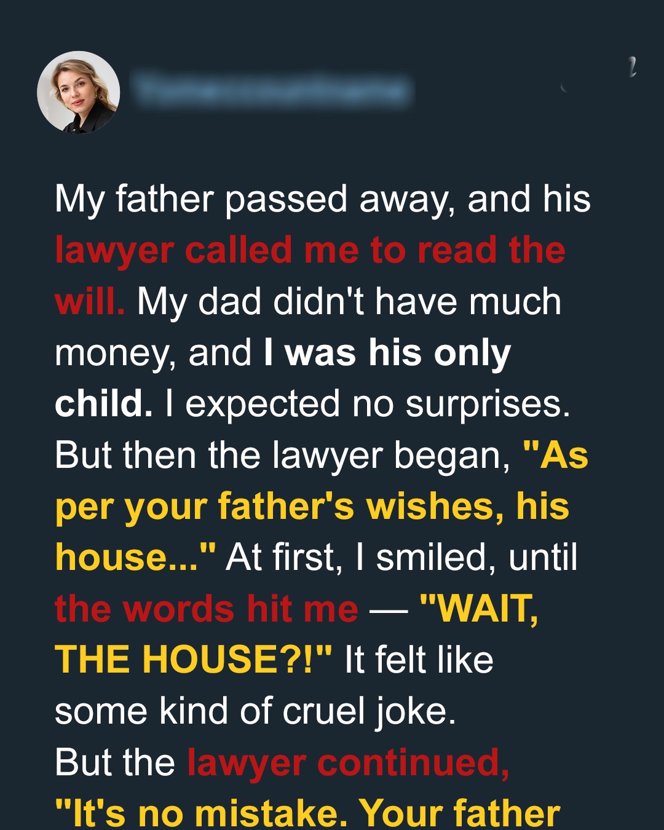Click the opening line "My father passed away, and his"
Image resolution: width=664 pixels, height=830 pixels.
322,200
